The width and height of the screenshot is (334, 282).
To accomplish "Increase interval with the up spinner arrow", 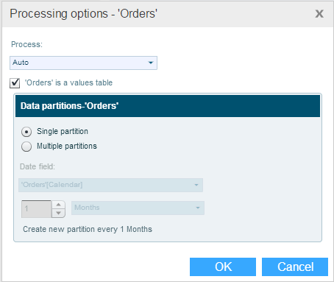I will 58,205.
